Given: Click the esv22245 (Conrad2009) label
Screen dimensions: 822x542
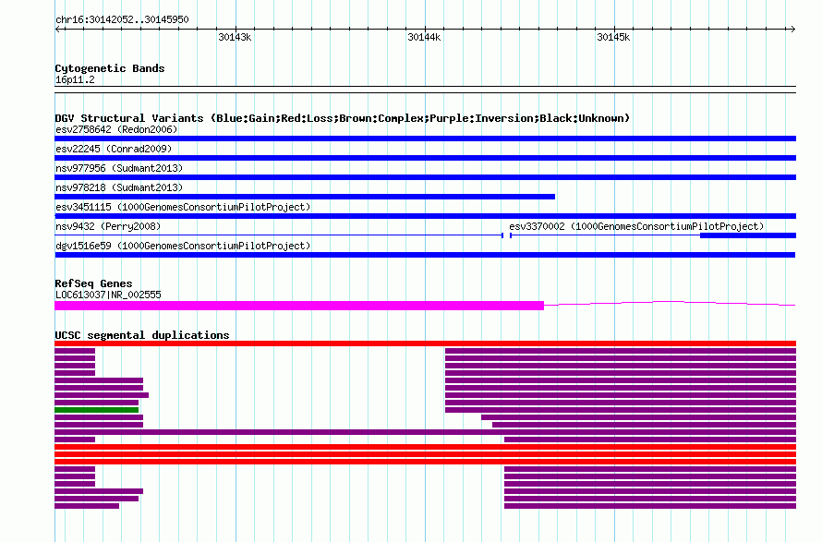Looking at the screenshot, I should click(x=114, y=149).
